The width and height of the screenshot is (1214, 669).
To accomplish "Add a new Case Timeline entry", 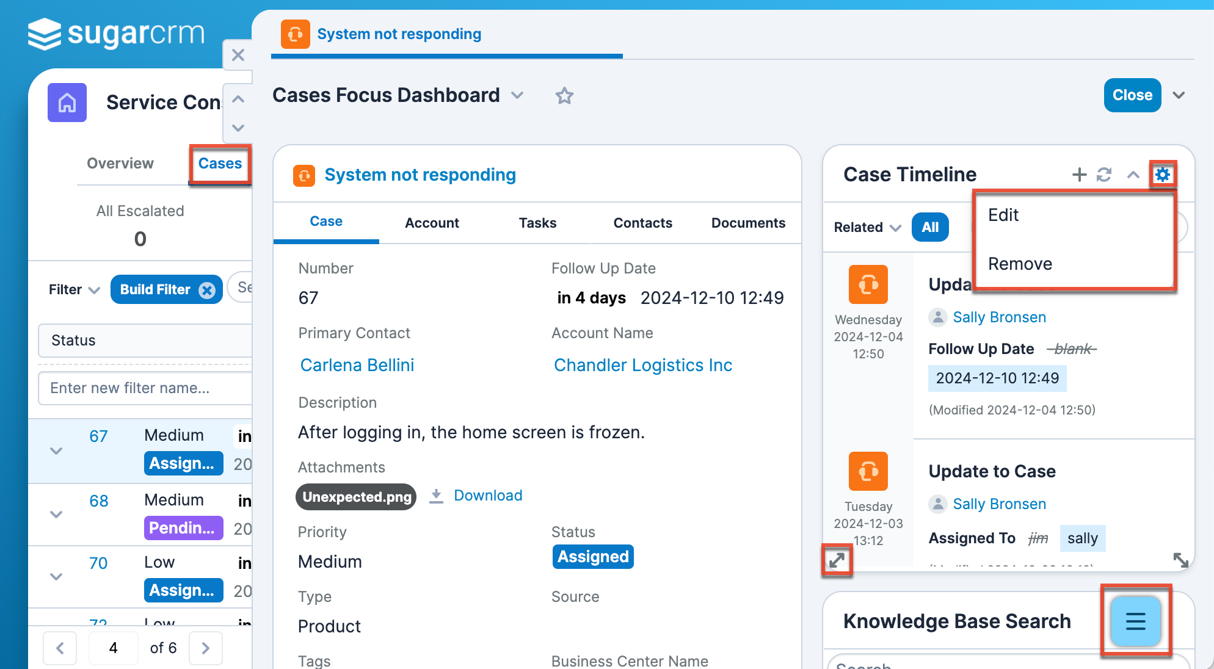I will pos(1078,174).
